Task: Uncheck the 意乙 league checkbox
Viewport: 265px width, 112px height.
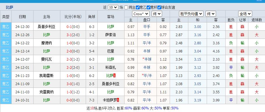Action: [138, 8]
